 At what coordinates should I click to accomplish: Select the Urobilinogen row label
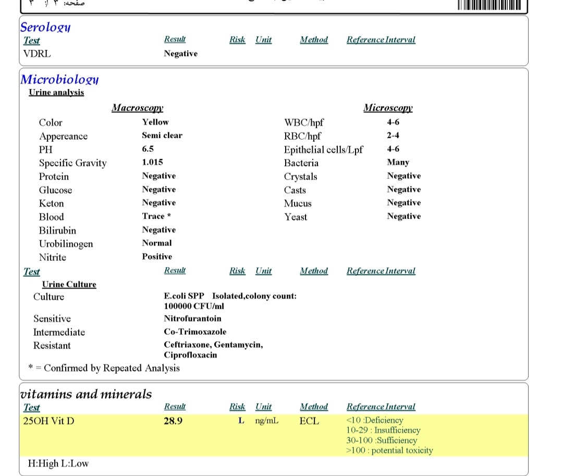click(66, 244)
